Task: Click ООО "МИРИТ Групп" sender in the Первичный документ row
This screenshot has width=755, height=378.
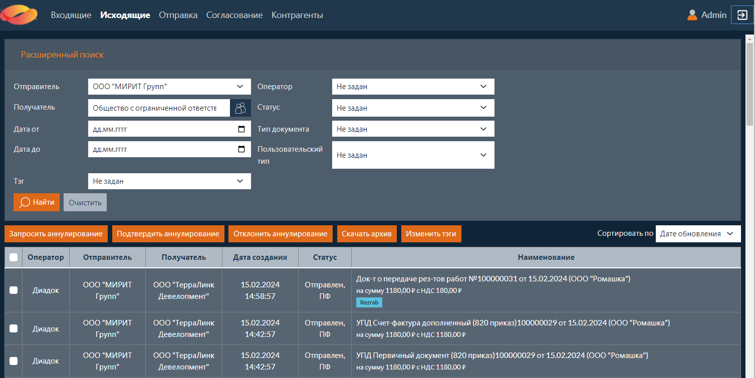Action: point(108,361)
